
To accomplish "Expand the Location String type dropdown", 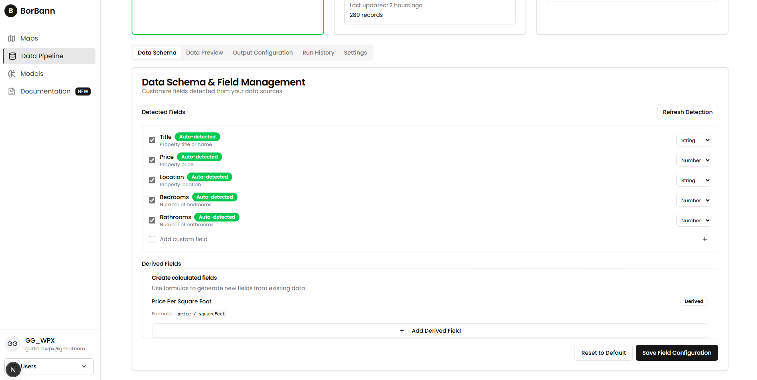I will point(693,181).
